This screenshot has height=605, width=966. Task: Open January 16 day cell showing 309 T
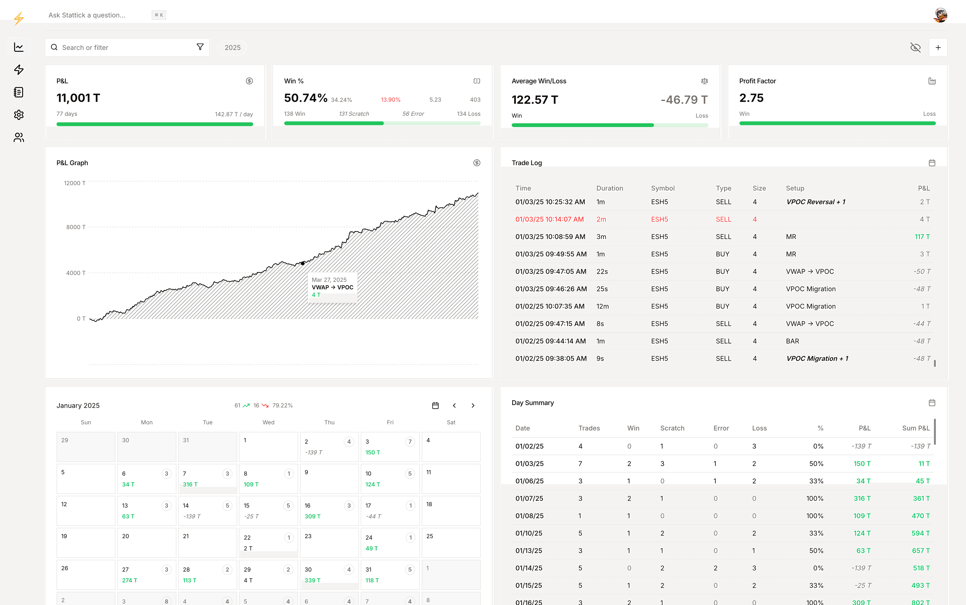(x=329, y=511)
